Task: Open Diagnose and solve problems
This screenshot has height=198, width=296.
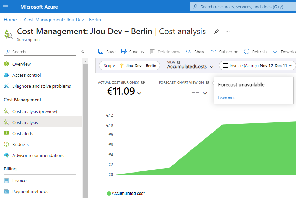Action: [41, 86]
